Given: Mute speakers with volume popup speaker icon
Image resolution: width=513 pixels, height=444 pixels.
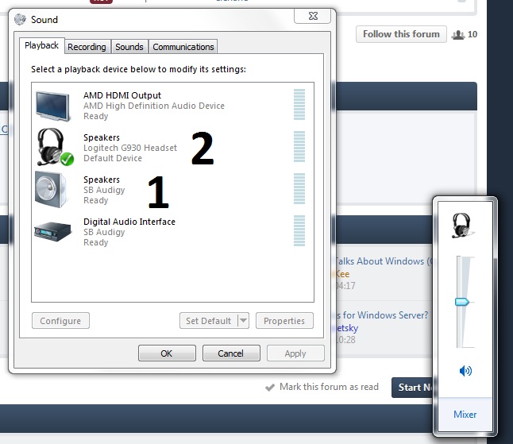Looking at the screenshot, I should tap(465, 371).
